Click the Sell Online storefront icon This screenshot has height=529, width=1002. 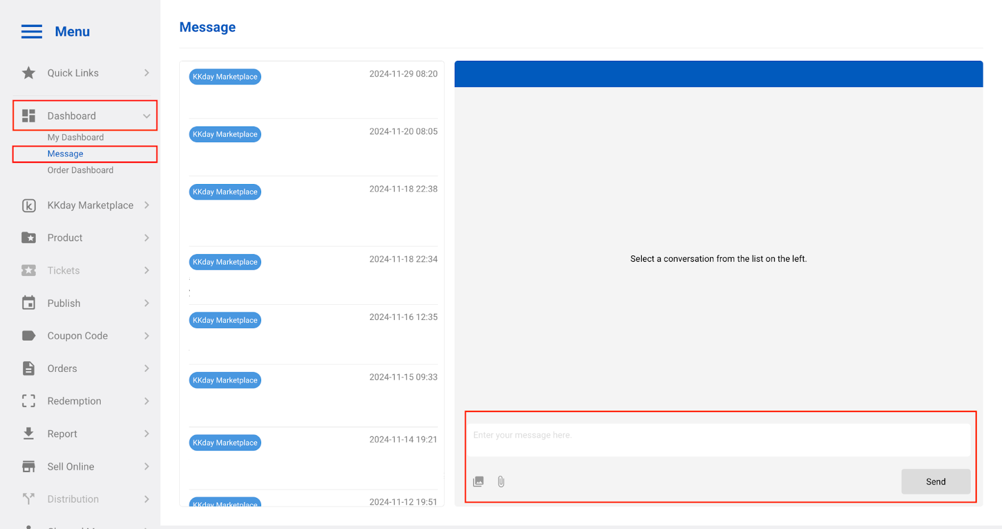click(x=29, y=466)
